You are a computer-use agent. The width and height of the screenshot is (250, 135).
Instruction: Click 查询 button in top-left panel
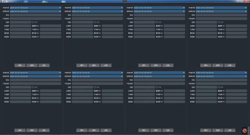[32, 65]
